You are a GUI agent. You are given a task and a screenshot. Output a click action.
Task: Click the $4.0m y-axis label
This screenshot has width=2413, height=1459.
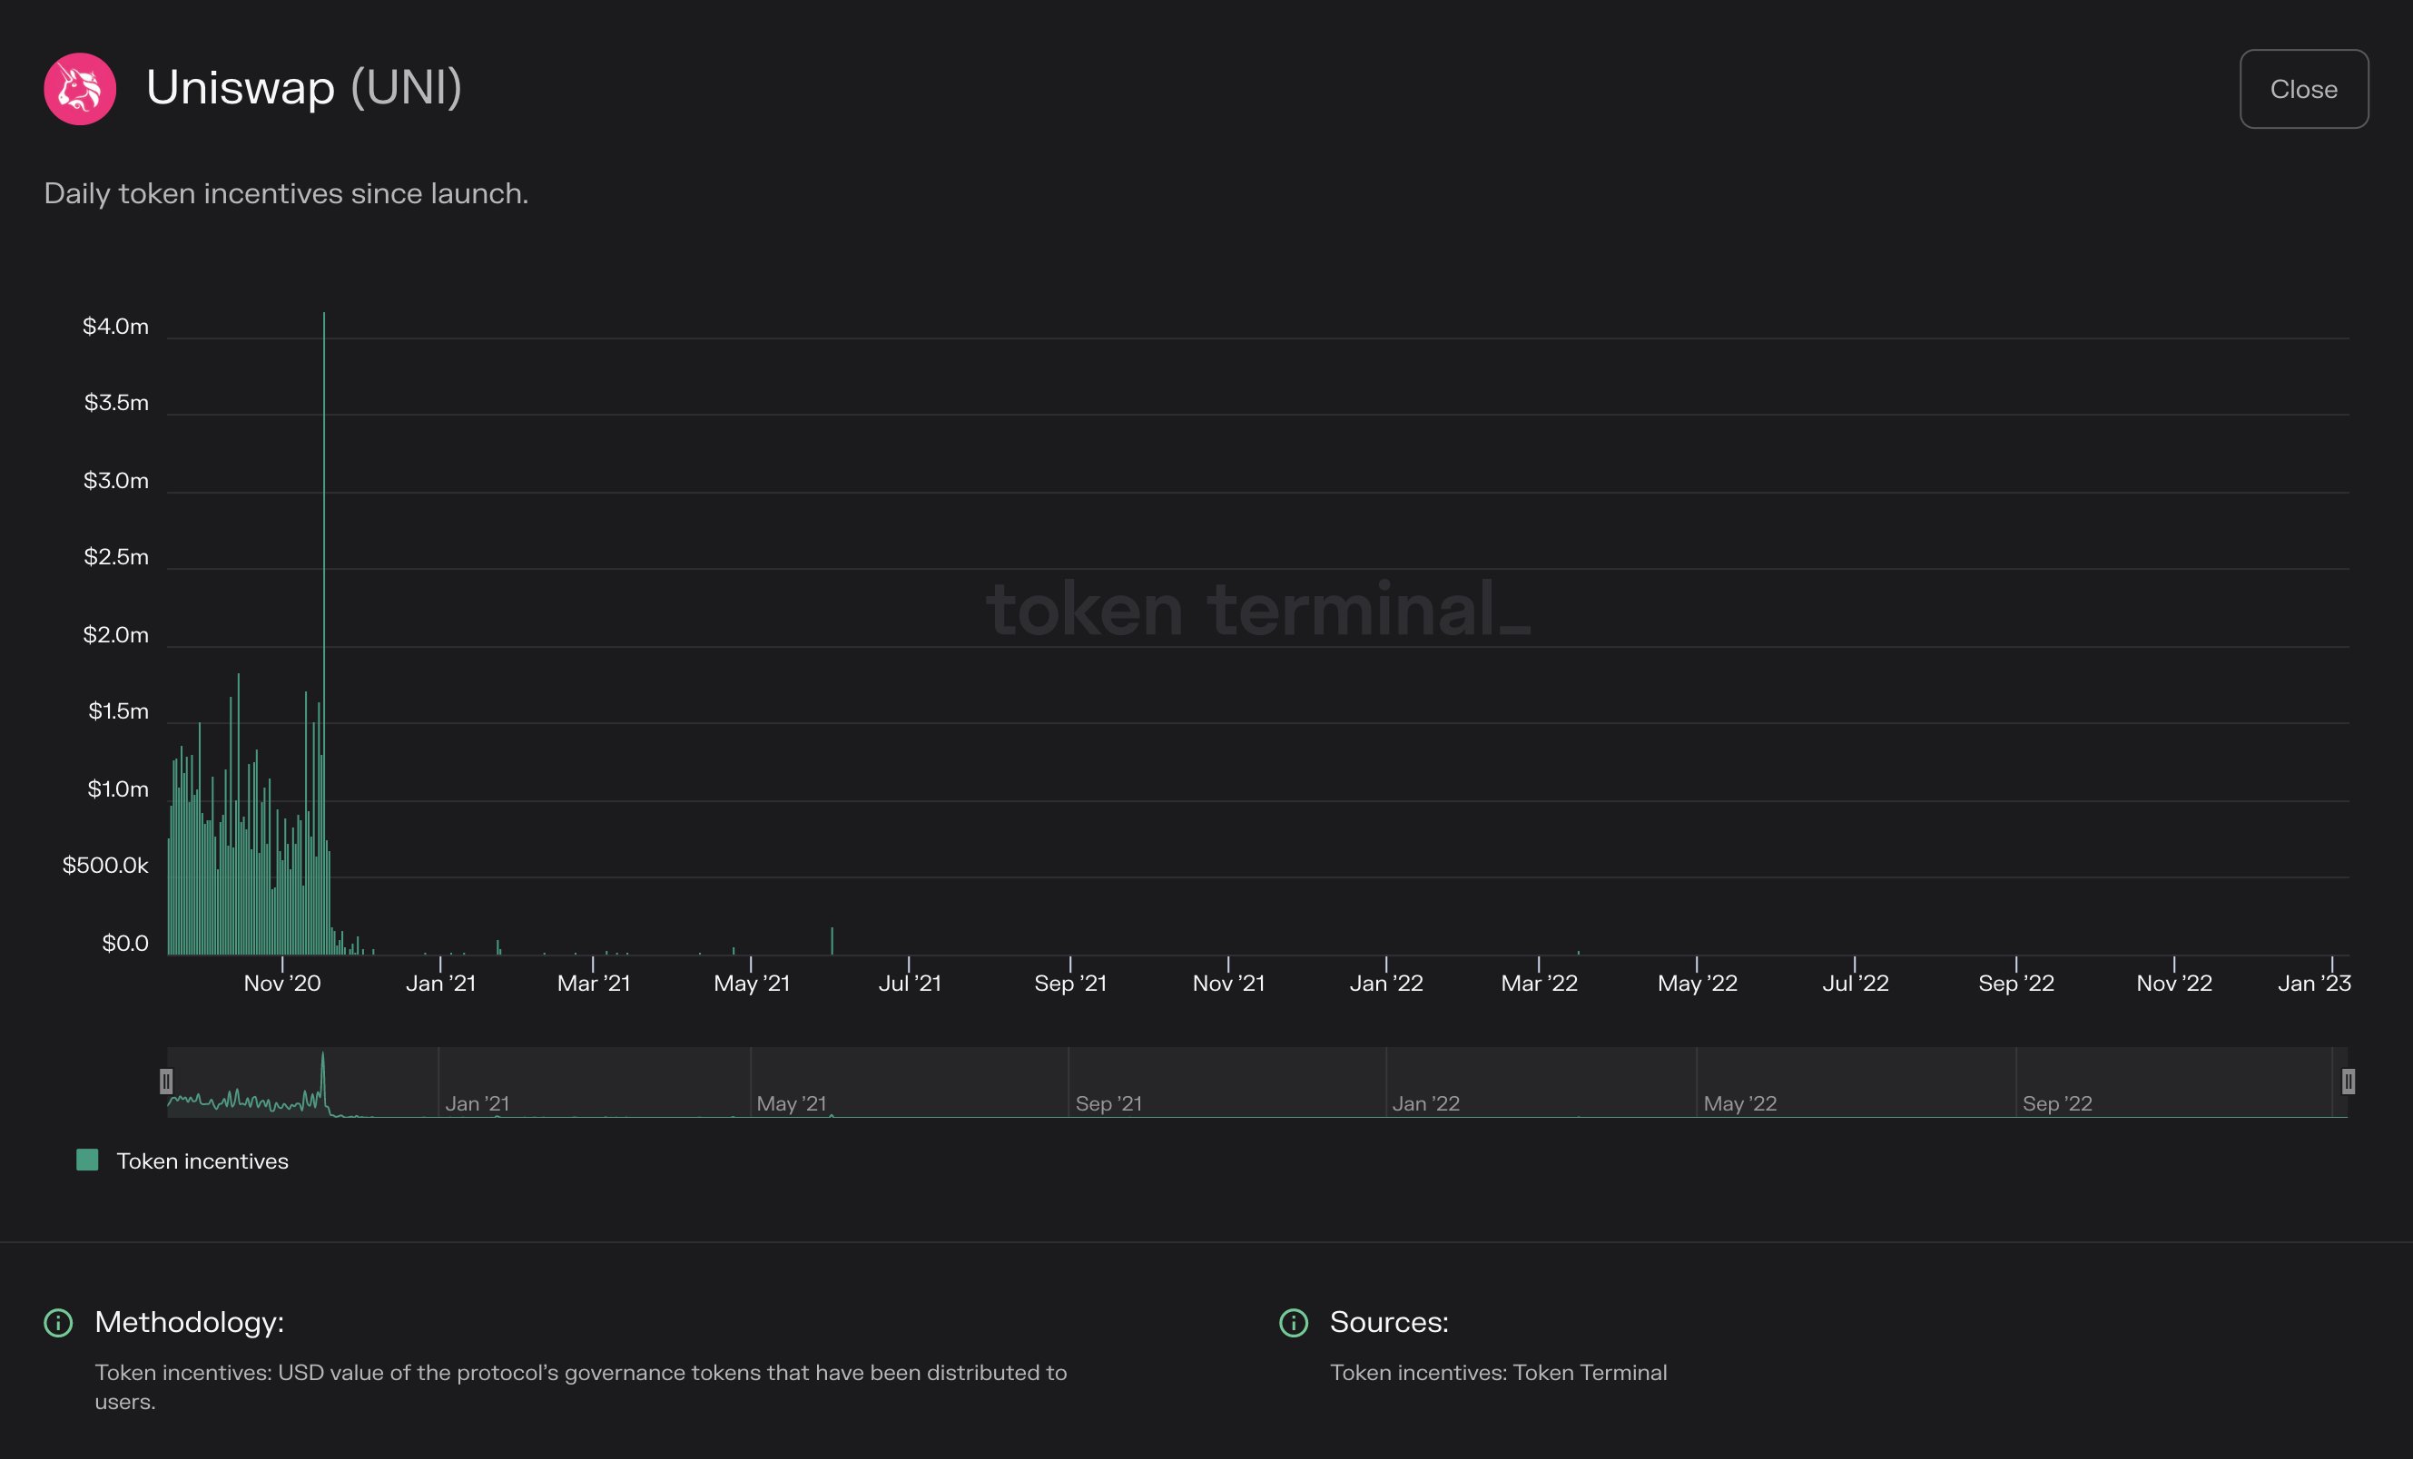click(x=115, y=327)
